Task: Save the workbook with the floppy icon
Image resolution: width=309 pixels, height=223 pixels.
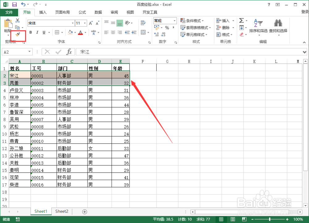Action: (15, 5)
